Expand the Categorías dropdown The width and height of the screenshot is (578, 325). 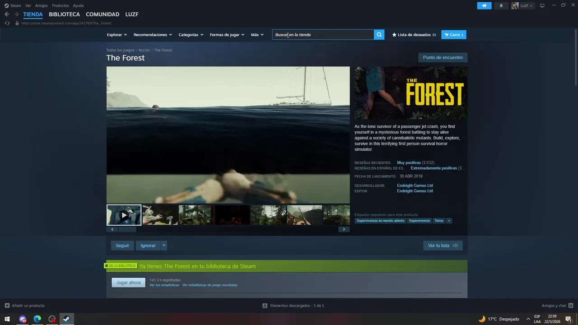coord(191,35)
